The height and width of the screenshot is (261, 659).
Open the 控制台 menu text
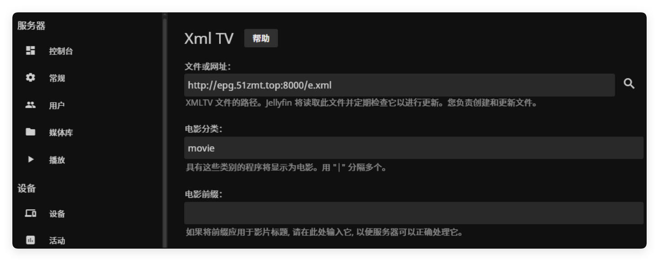click(x=61, y=51)
